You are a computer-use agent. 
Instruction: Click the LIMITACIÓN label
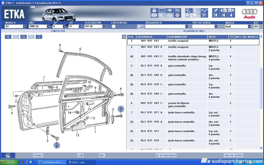[58, 31]
